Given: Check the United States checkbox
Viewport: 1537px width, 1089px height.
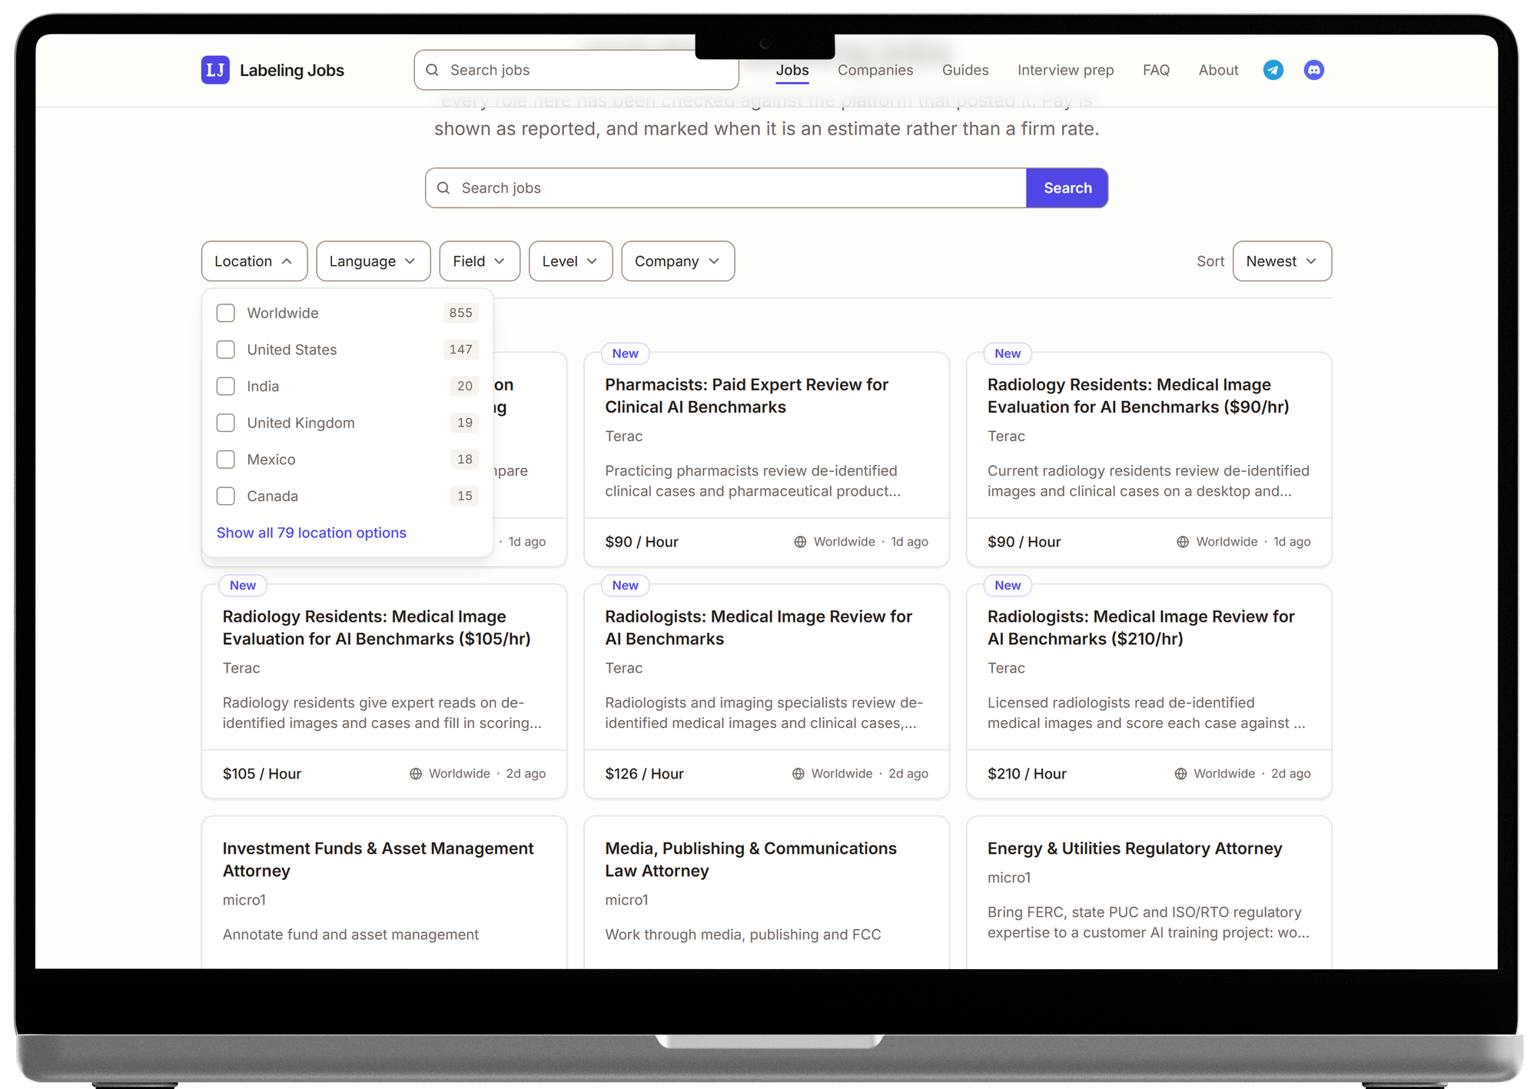Looking at the screenshot, I should pyautogui.click(x=225, y=350).
